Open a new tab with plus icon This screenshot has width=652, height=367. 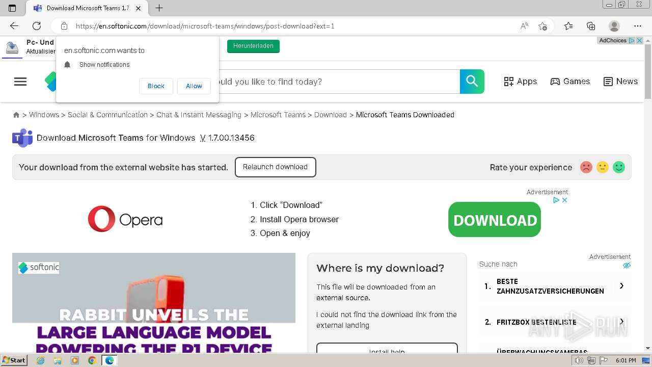click(x=159, y=8)
